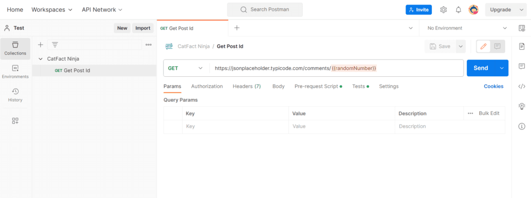531x198 pixels.
Task: Open the related requests lightbulb icon
Action: (x=522, y=106)
